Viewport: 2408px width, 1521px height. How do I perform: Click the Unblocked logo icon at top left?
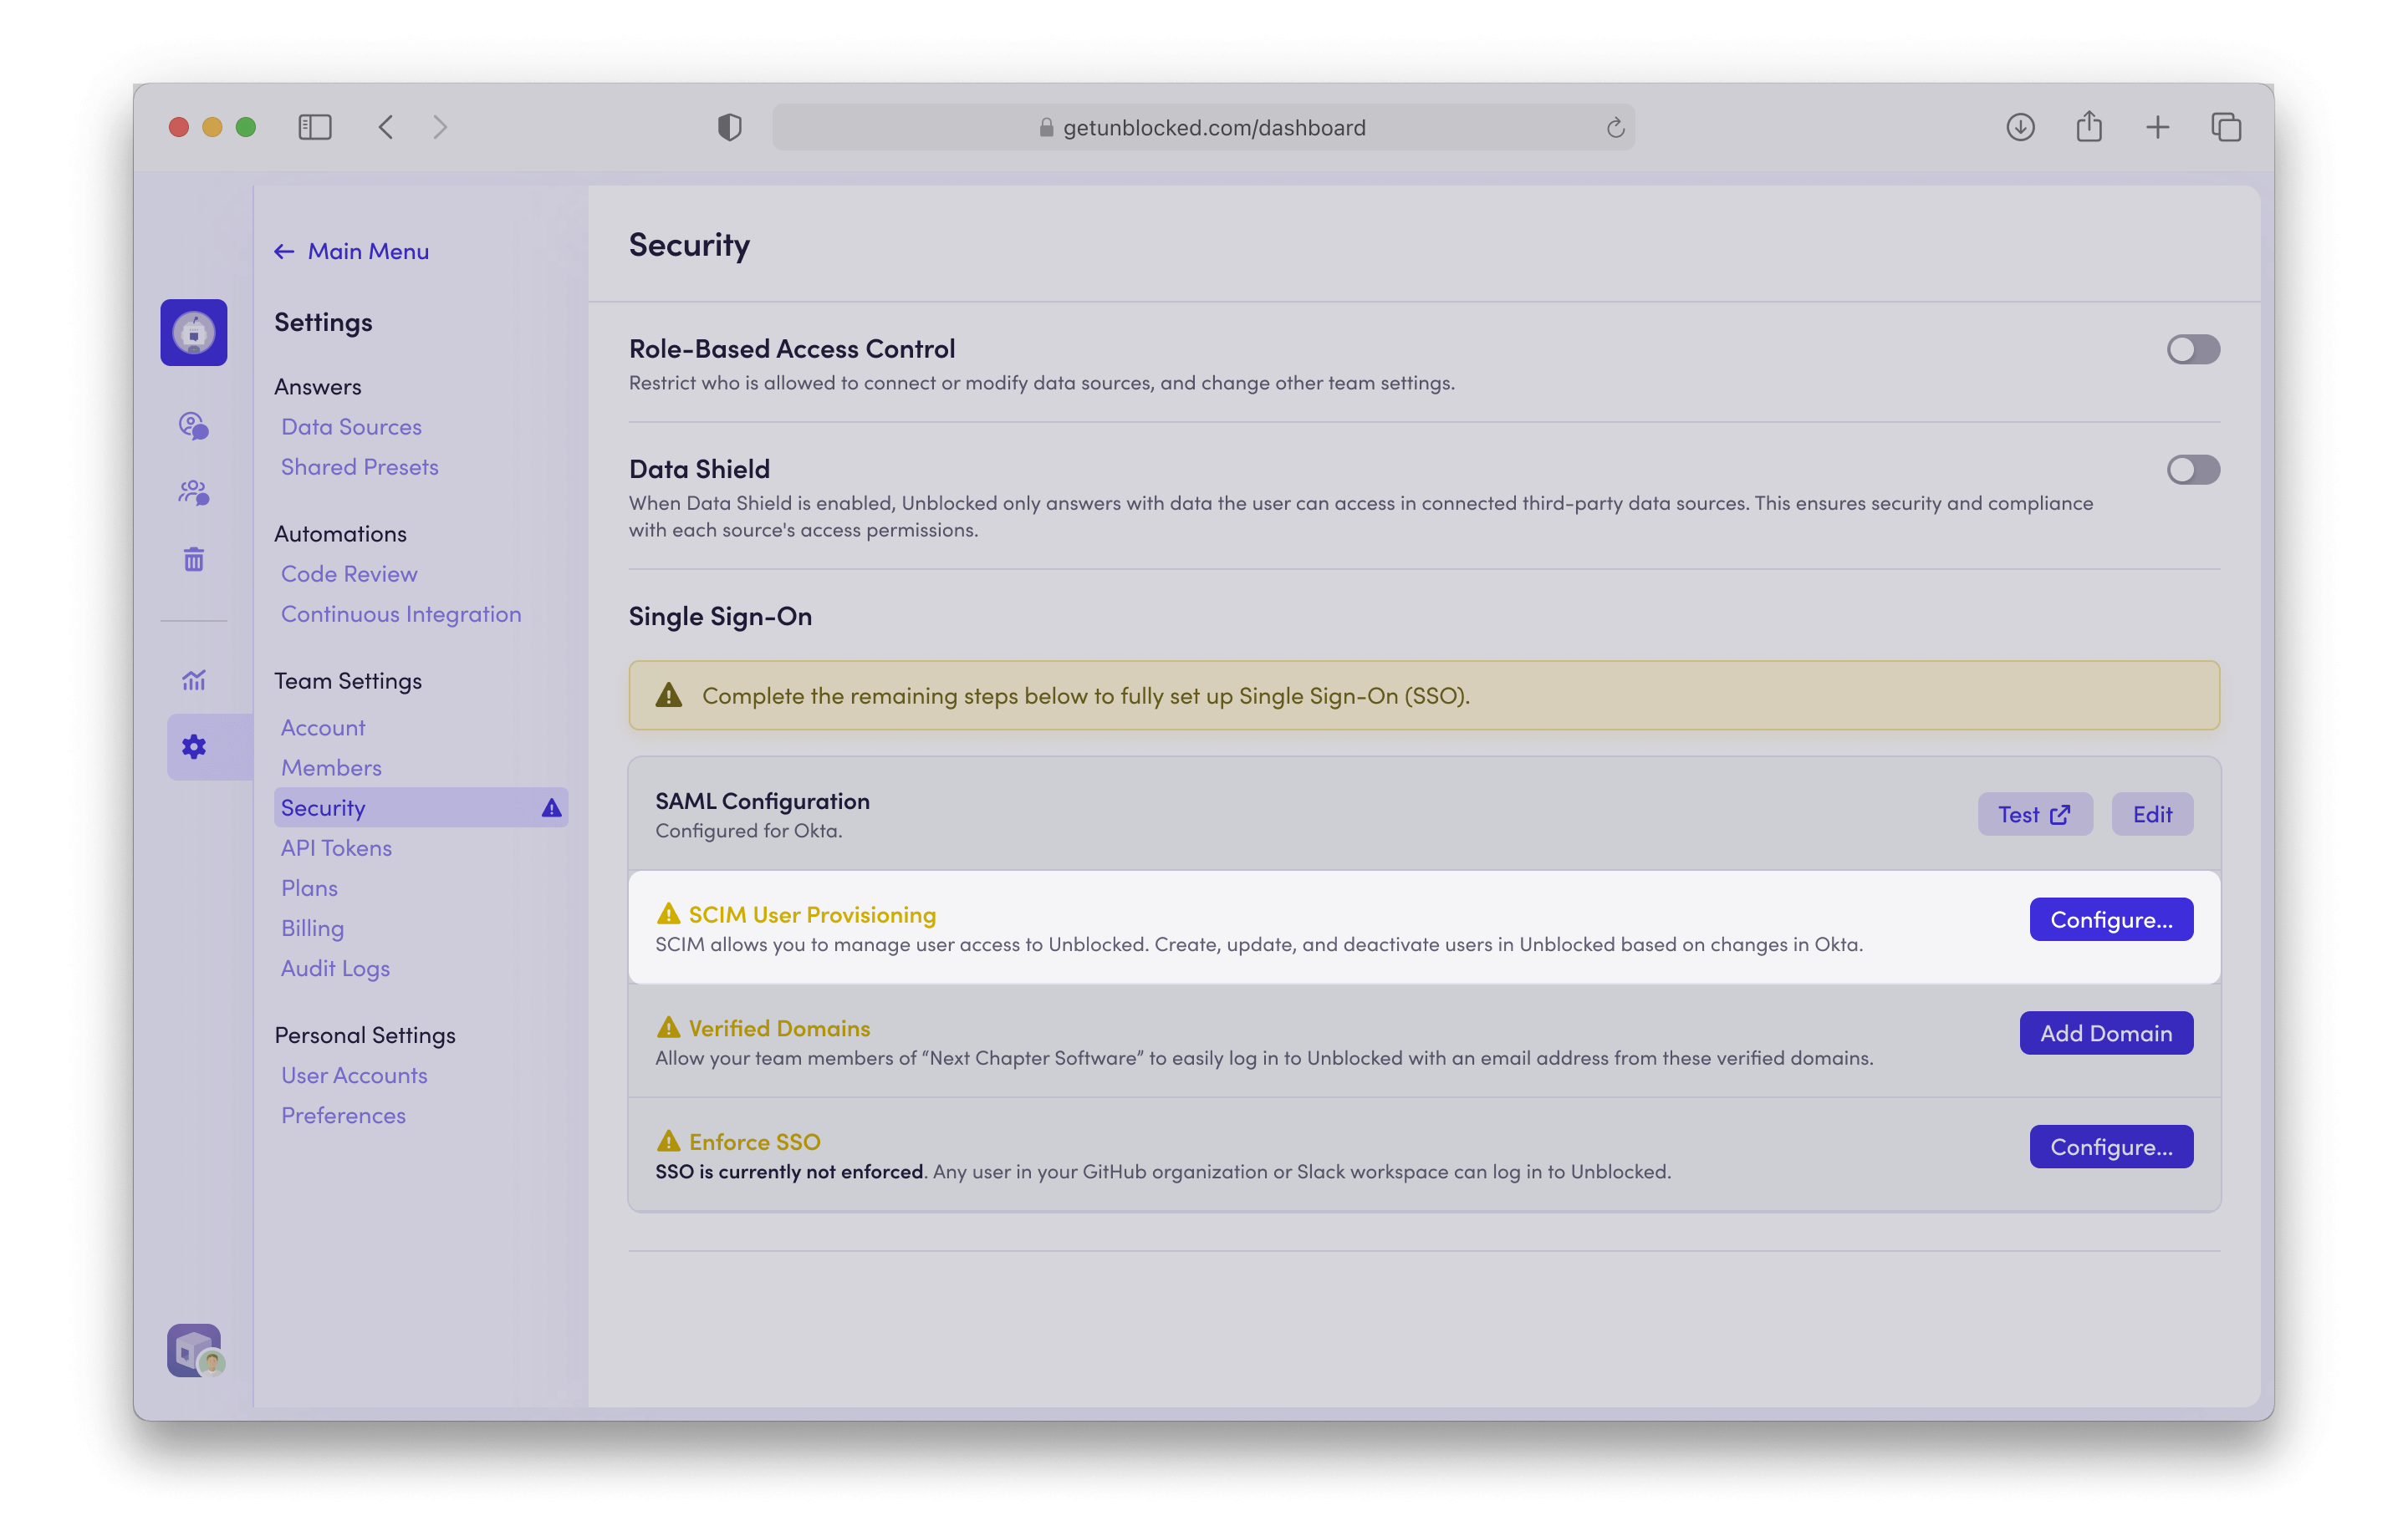point(194,333)
